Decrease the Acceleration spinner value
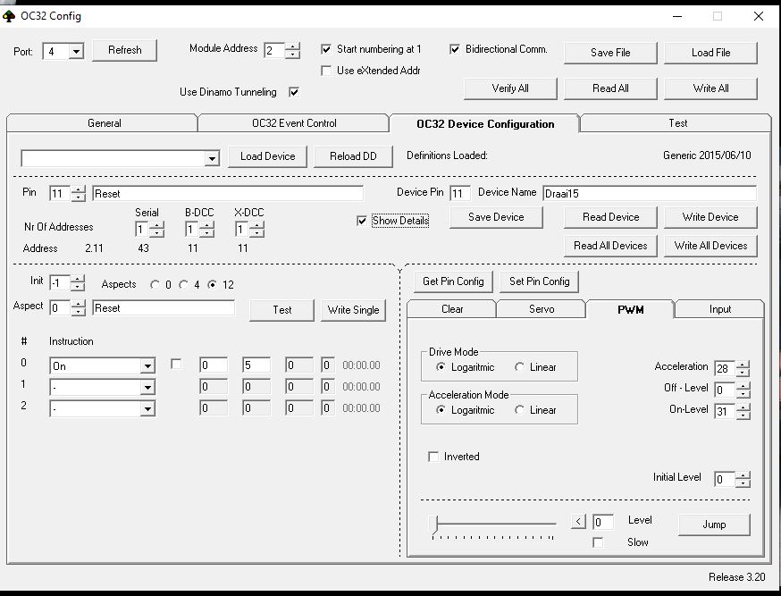Screen dimensions: 781x596 [x=743, y=373]
